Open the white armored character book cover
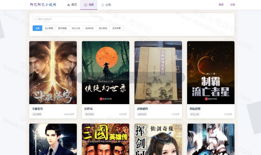 point(211,139)
